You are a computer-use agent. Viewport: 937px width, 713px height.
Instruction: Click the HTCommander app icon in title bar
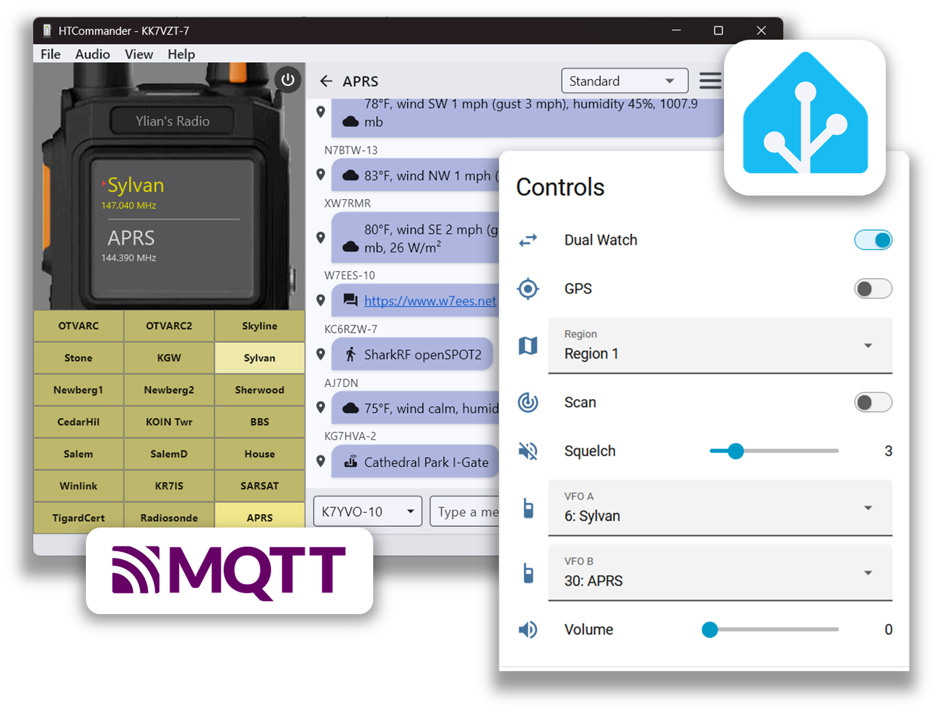(x=47, y=30)
